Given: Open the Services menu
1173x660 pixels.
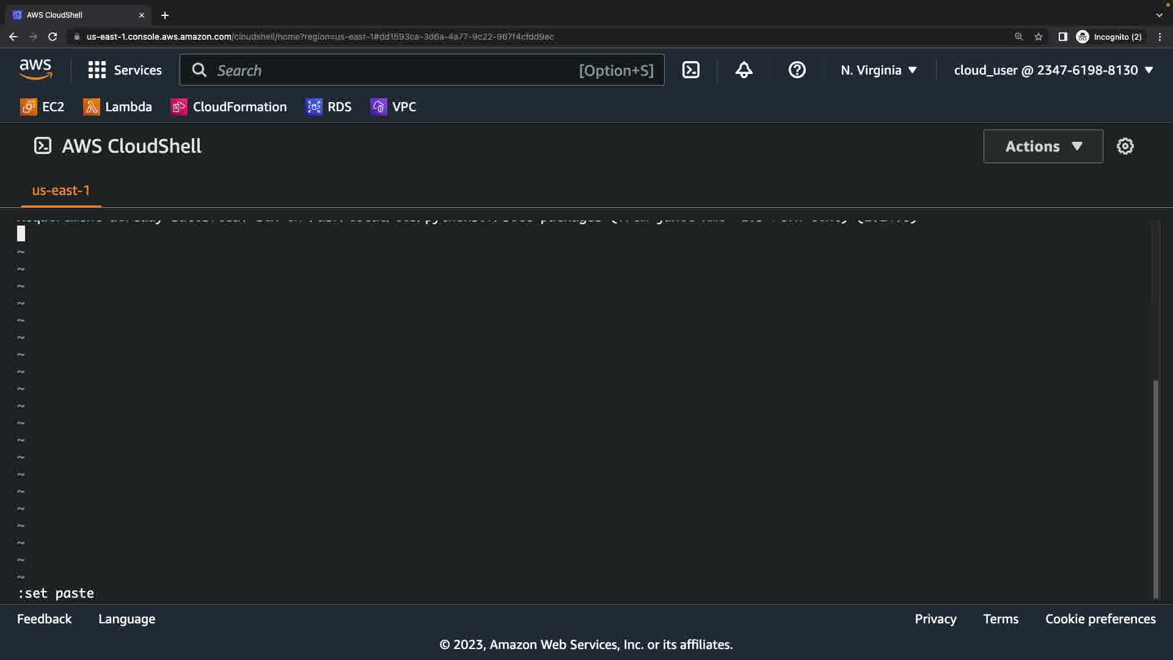Looking at the screenshot, I should [125, 70].
